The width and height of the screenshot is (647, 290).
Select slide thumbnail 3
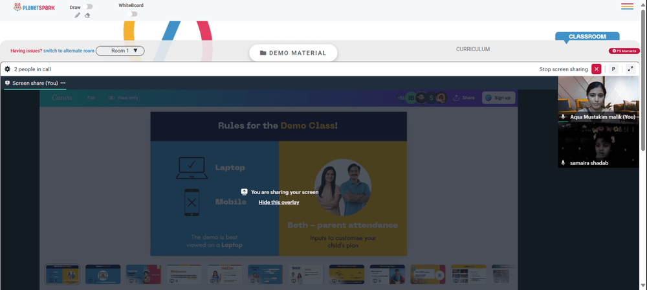(x=144, y=274)
